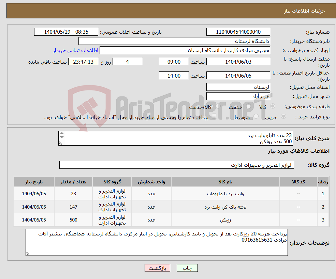Image resolution: width=336 pixels, height=279 pixels.
Task: Click announcement date field 1404/05/29 - 08:35
Action: click(x=66, y=32)
